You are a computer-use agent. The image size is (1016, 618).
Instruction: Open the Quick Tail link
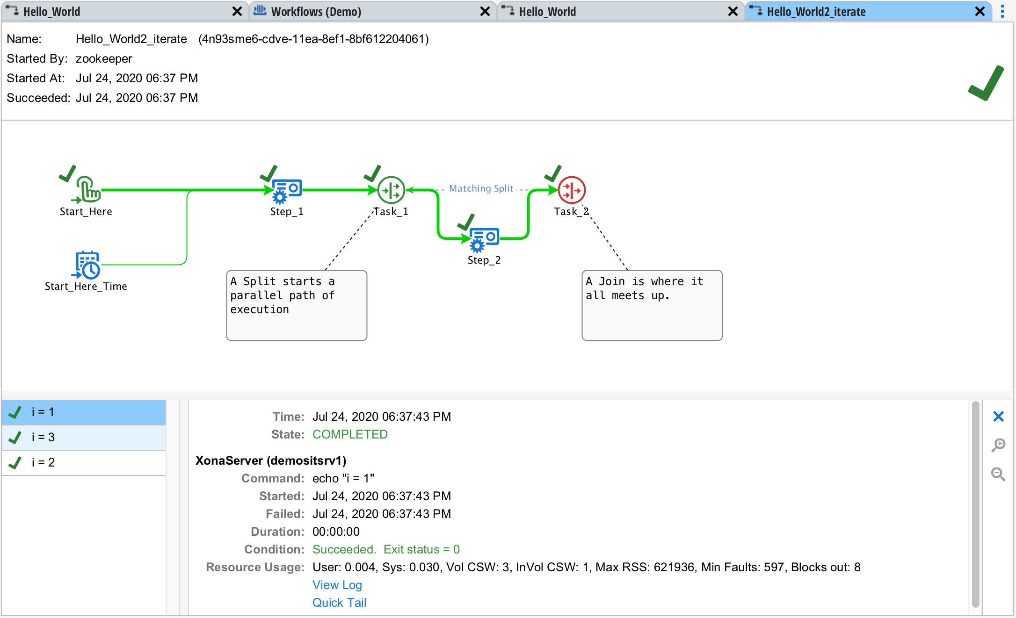339,603
